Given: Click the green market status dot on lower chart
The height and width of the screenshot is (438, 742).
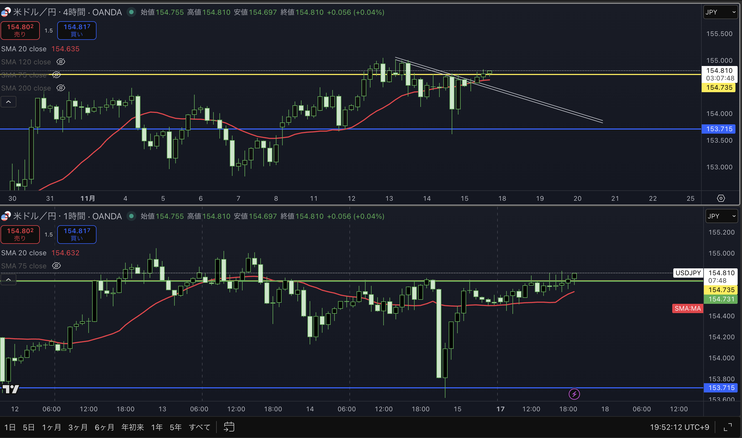Looking at the screenshot, I should point(132,216).
